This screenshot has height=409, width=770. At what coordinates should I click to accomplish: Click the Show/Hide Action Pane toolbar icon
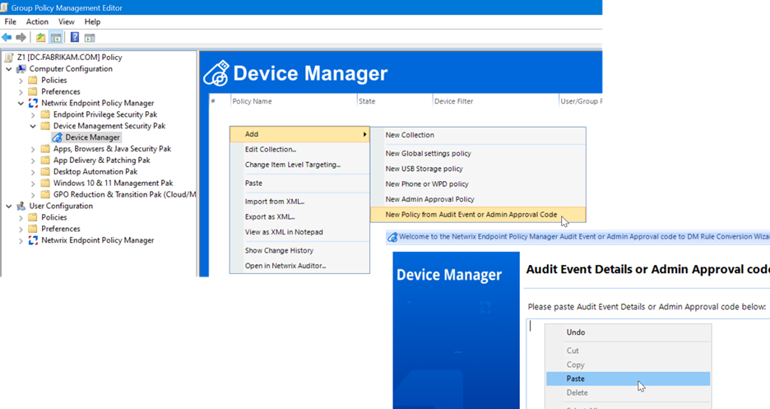(90, 37)
